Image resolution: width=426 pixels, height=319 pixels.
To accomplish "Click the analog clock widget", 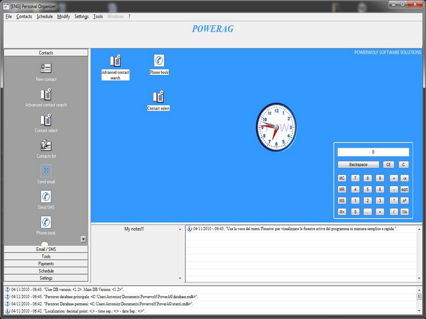I will (x=276, y=127).
